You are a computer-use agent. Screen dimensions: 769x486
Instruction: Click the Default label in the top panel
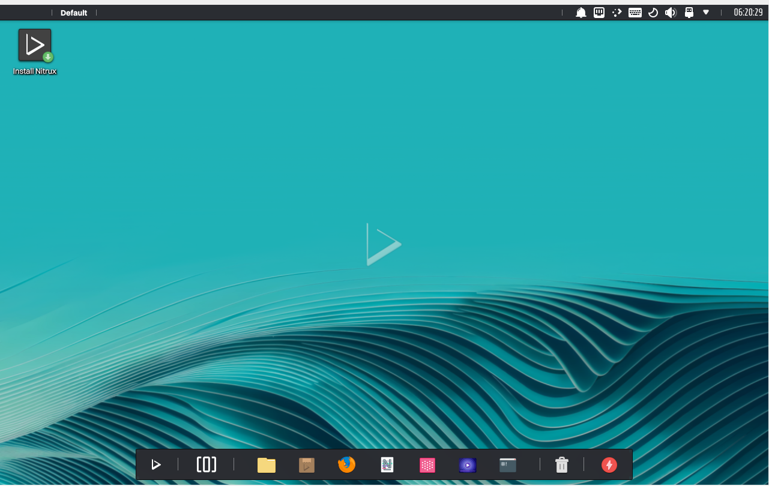(x=74, y=13)
